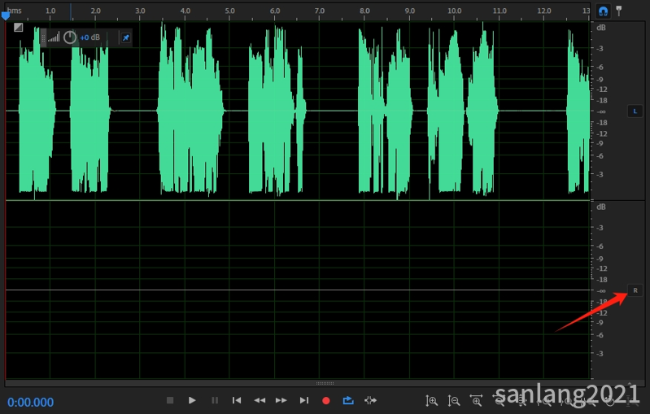
Task: Toggle the right channel R button
Action: point(635,290)
